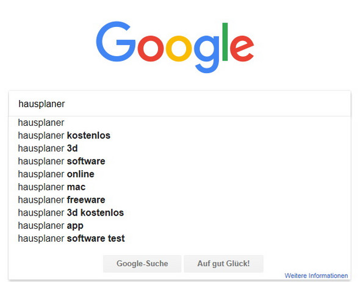Click the green letter l in logo
360x282 pixels.
tap(225, 42)
